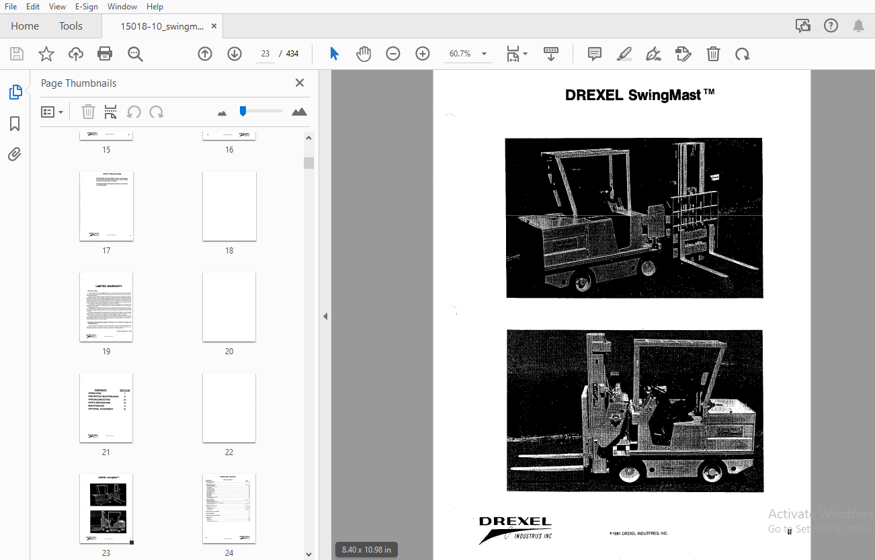Close the Page Thumbnails panel

[x=300, y=83]
